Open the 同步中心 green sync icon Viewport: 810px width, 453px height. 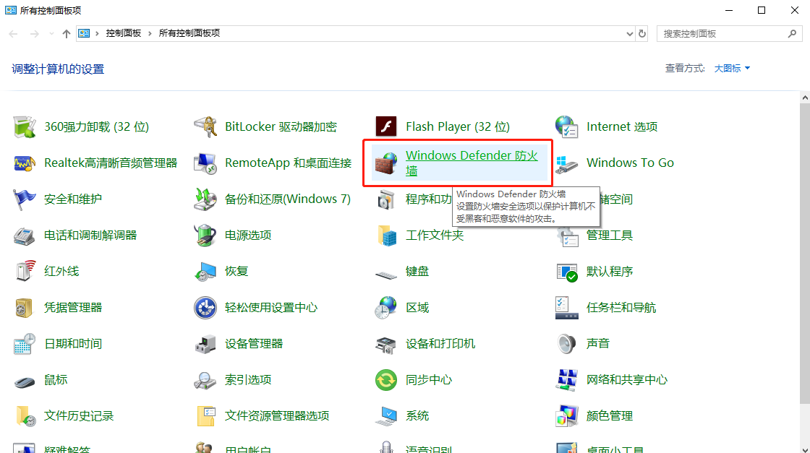pyautogui.click(x=386, y=380)
